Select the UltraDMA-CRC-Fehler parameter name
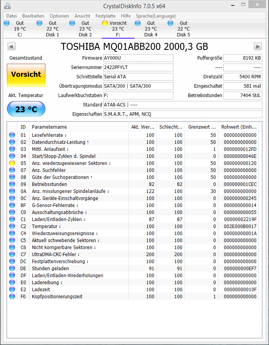The width and height of the screenshot is (269, 345). pyautogui.click(x=56, y=254)
